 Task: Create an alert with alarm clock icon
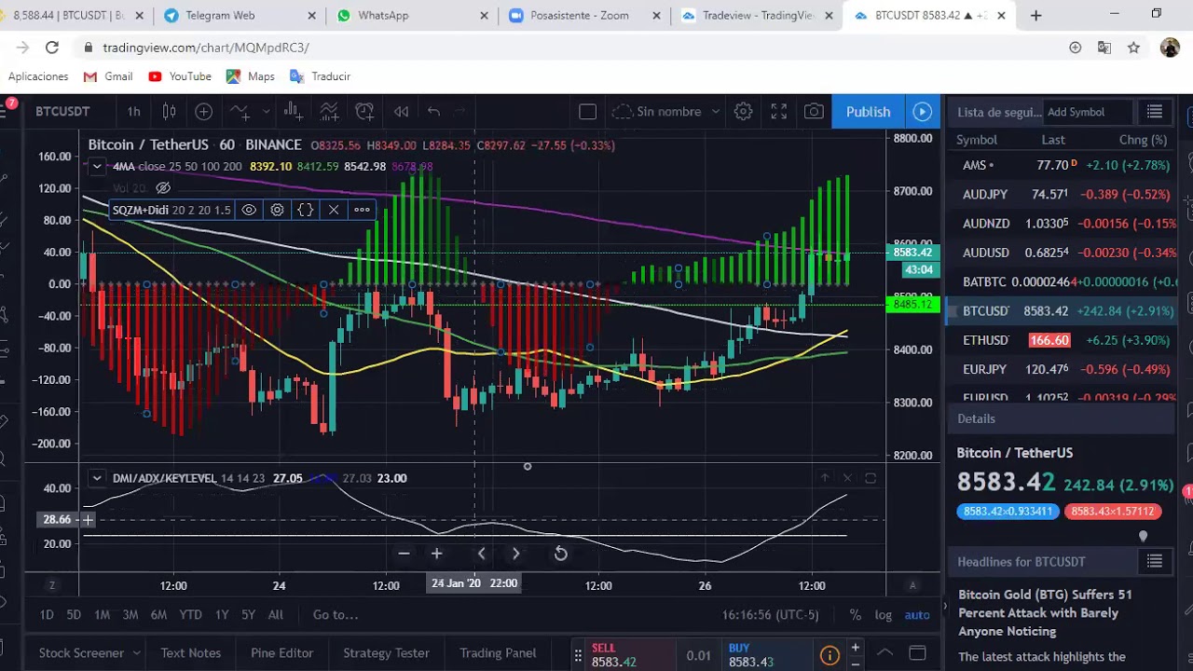point(364,112)
